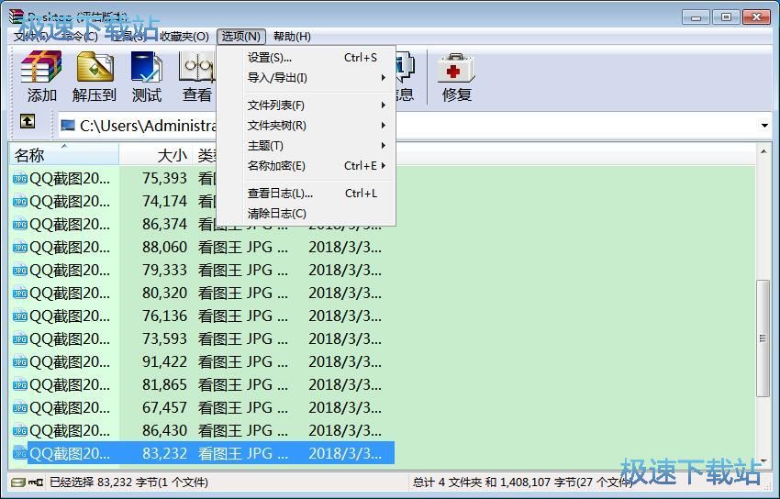The image size is (780, 499).
Task: Click the vertical scrollbar thumb
Action: 763,338
